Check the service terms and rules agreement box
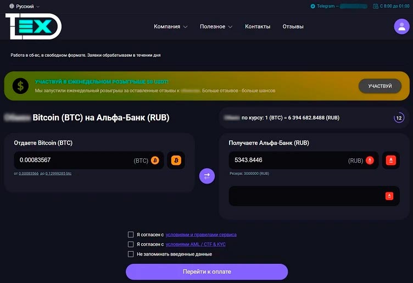This screenshot has height=283, width=413. (131, 235)
